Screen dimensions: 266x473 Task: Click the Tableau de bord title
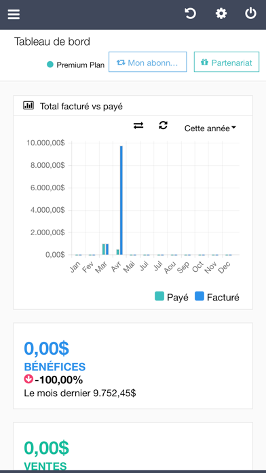click(x=52, y=41)
